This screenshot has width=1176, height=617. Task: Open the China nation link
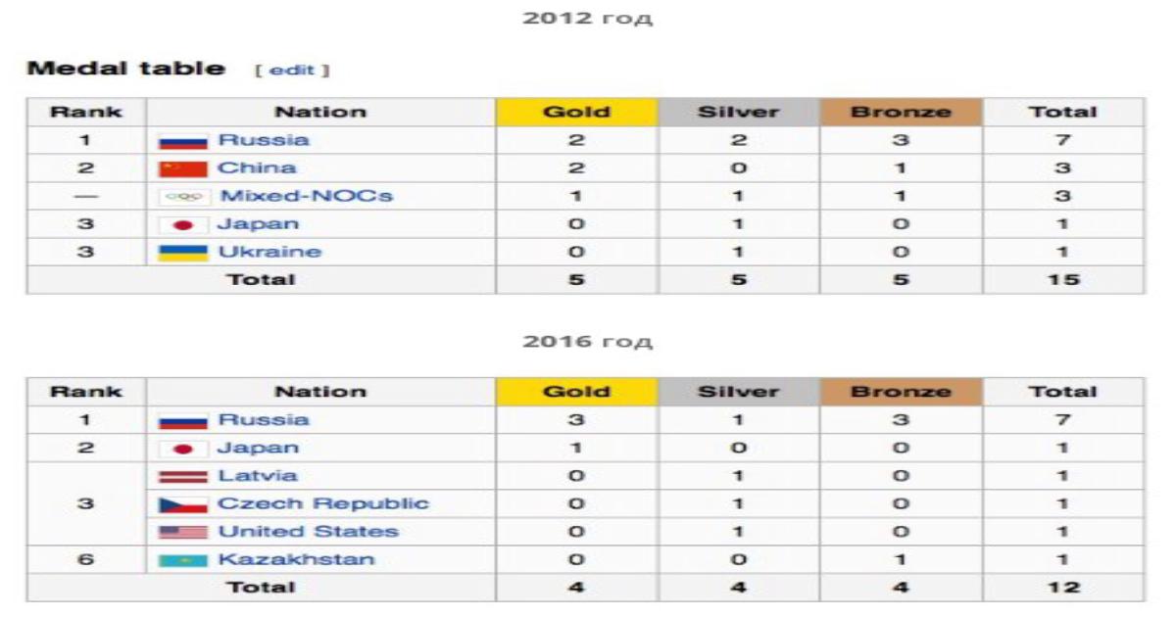[257, 168]
